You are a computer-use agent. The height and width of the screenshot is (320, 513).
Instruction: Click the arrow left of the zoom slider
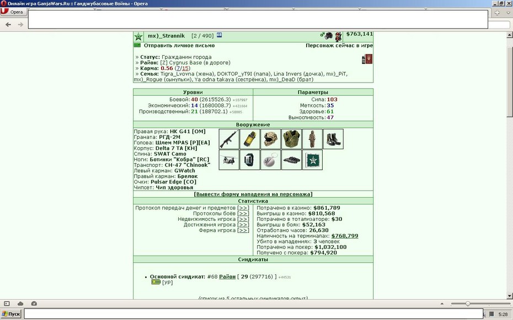pyautogui.click(x=442, y=303)
